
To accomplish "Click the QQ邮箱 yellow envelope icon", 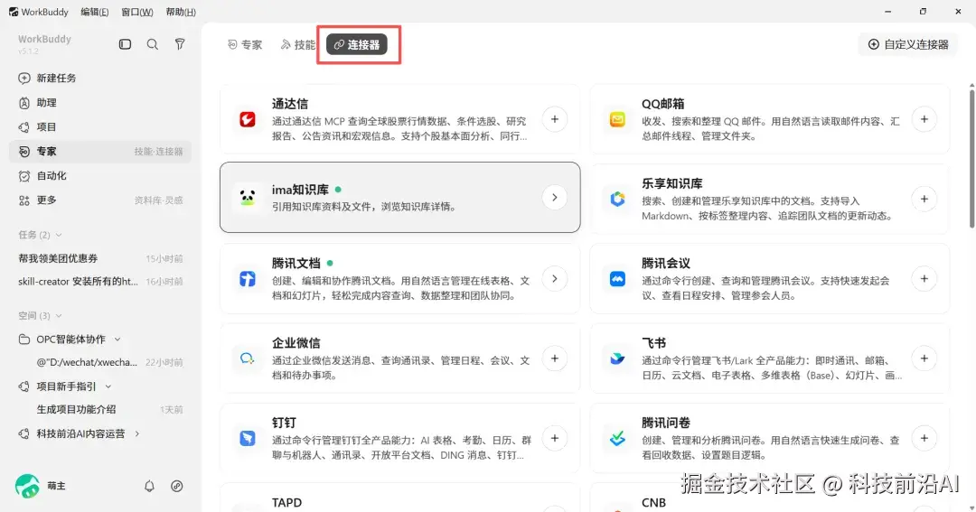I will click(x=617, y=119).
